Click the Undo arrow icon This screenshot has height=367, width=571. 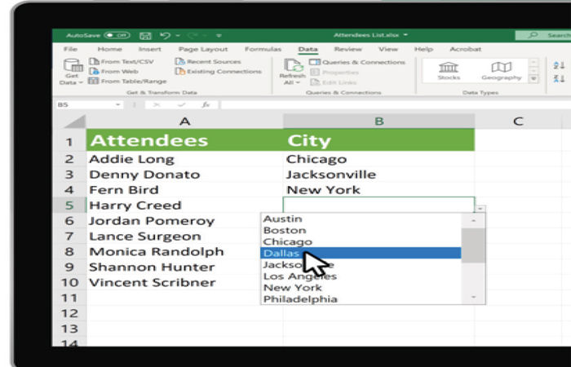tap(166, 36)
